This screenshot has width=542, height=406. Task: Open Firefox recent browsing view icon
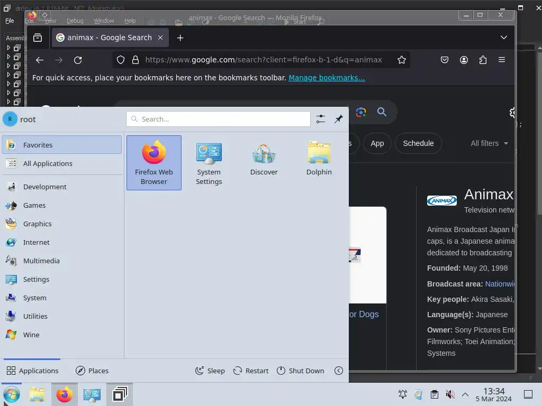tap(38, 38)
